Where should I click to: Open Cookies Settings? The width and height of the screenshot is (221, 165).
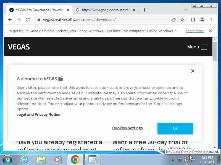127,128
